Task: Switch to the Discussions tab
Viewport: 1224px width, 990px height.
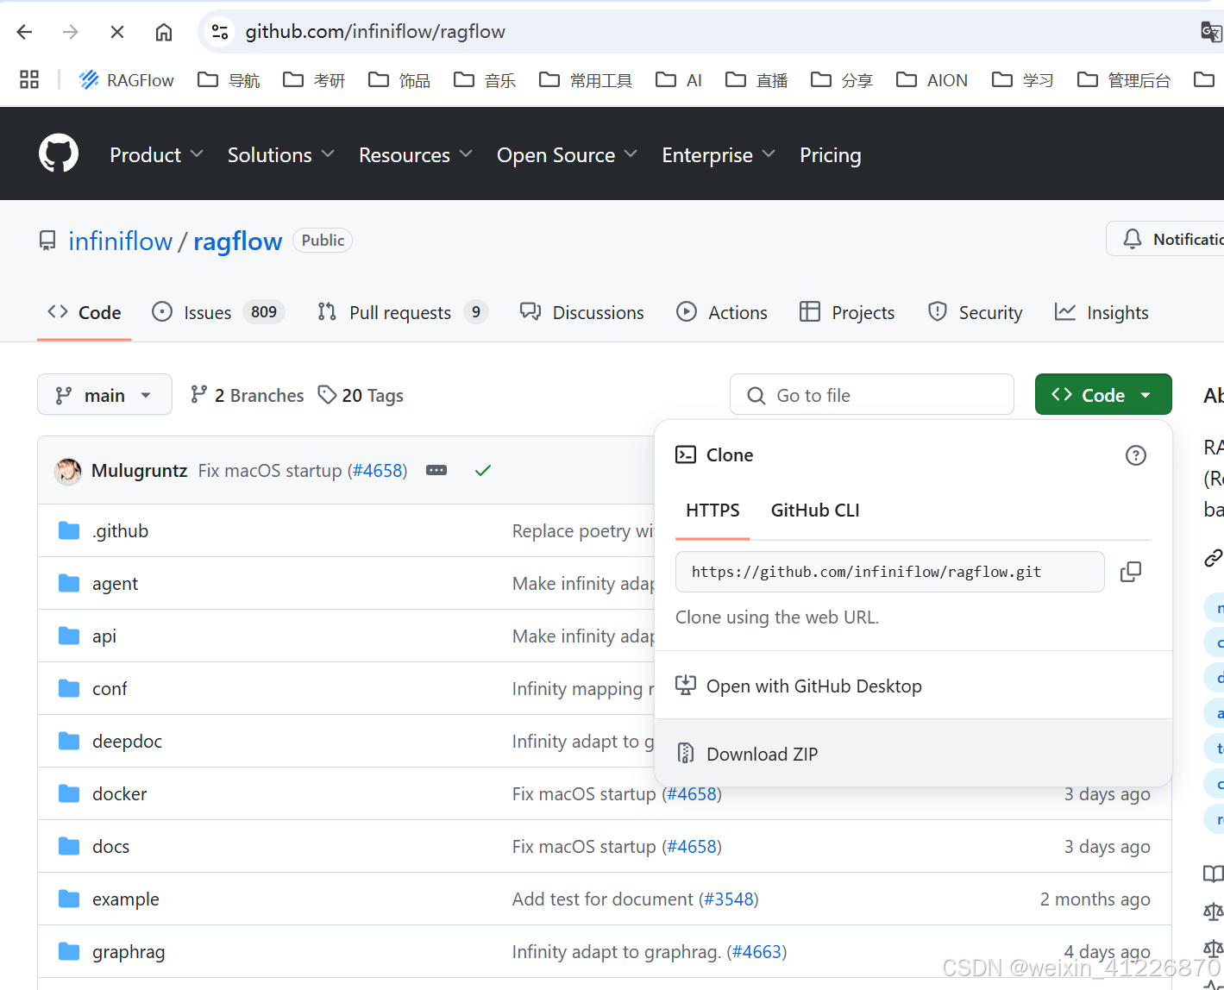Action: [x=582, y=312]
